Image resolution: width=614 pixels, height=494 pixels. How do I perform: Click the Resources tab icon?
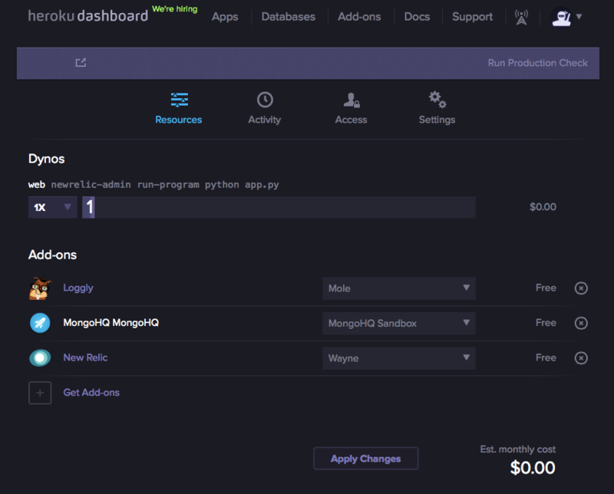click(x=180, y=100)
